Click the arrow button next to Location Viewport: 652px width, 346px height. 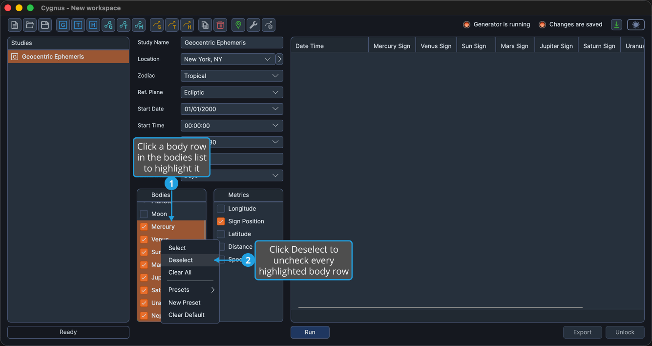tap(279, 59)
